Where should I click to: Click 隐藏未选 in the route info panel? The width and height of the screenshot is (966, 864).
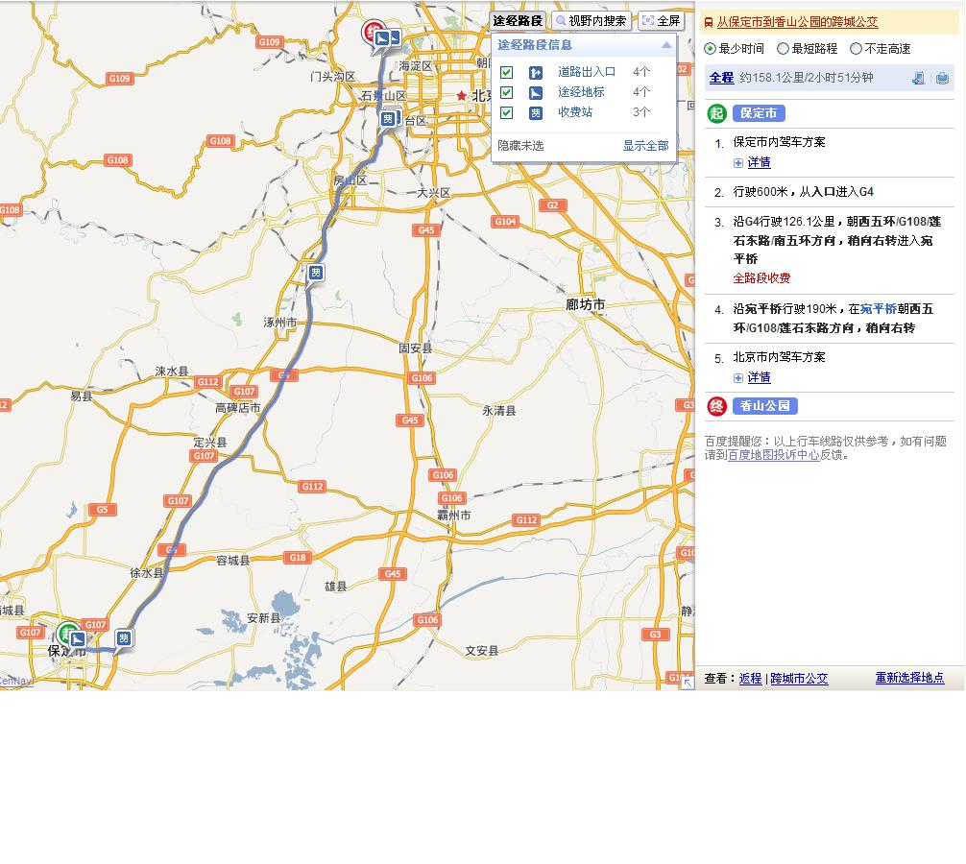[520, 145]
